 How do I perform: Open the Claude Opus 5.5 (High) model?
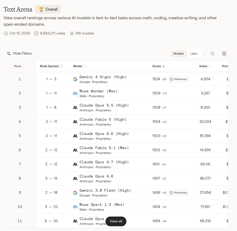(x=104, y=105)
